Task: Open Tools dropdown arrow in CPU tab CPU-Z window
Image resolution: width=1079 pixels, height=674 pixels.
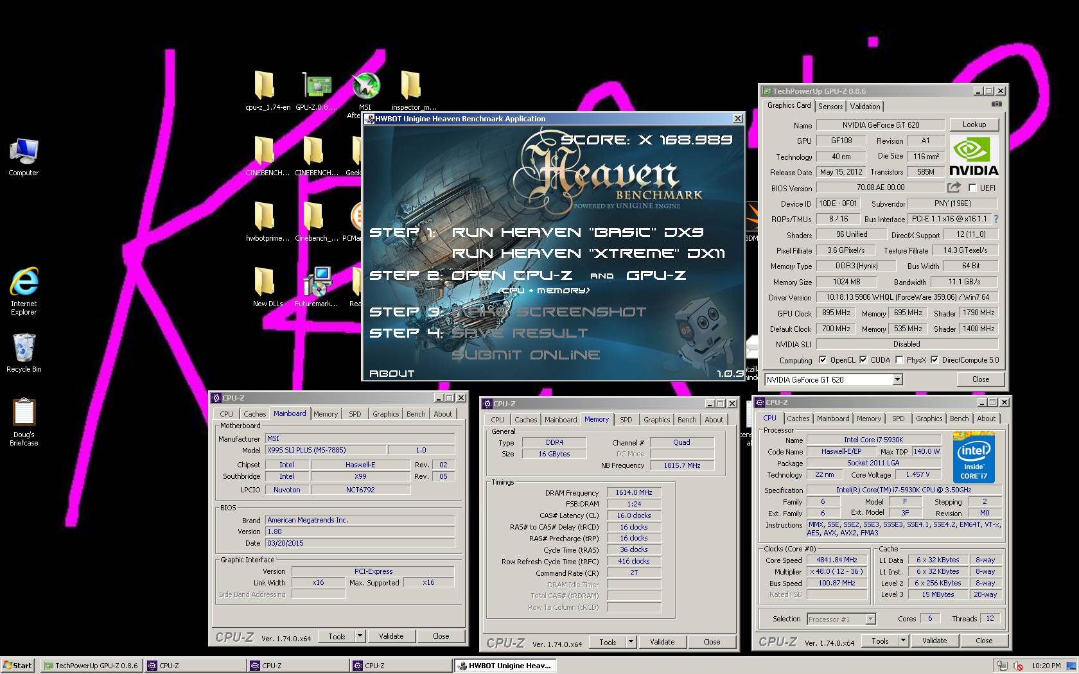Action: tap(903, 641)
